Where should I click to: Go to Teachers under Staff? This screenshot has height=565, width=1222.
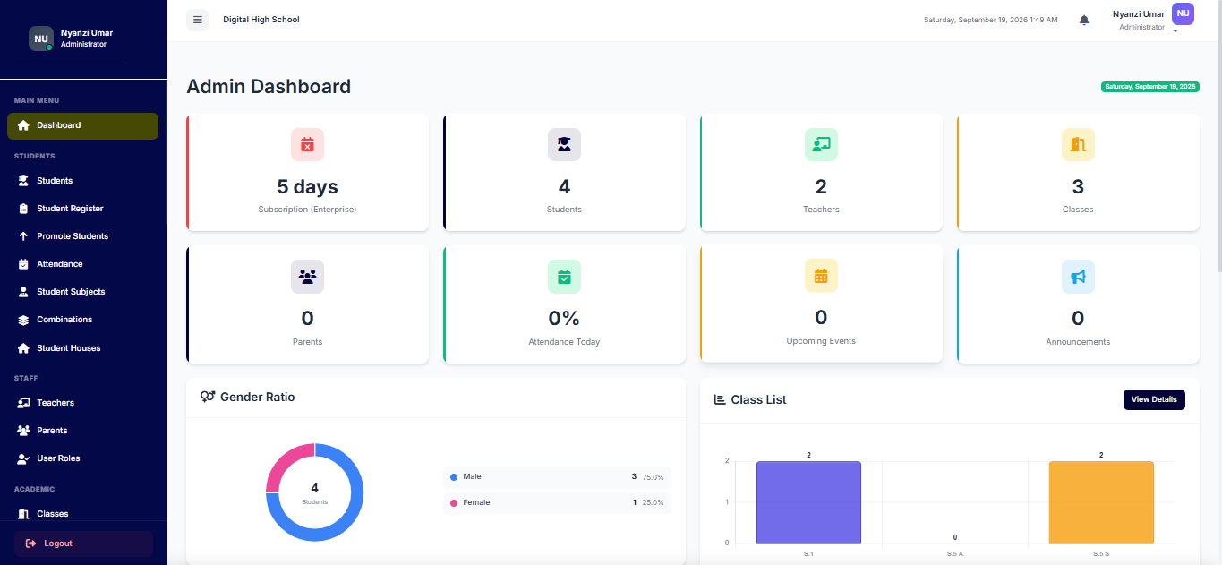click(82, 403)
